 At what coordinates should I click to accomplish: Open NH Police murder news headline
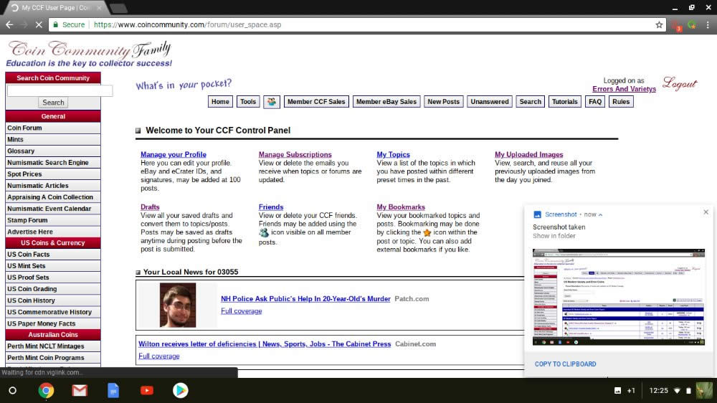pyautogui.click(x=305, y=299)
